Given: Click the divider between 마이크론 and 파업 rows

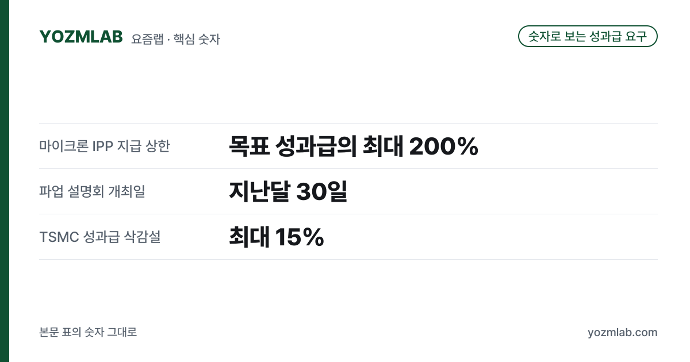Looking at the screenshot, I should click(x=348, y=168).
